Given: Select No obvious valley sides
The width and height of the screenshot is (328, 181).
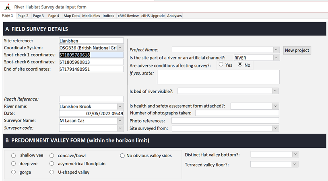Looking at the screenshot, I should [122, 156].
